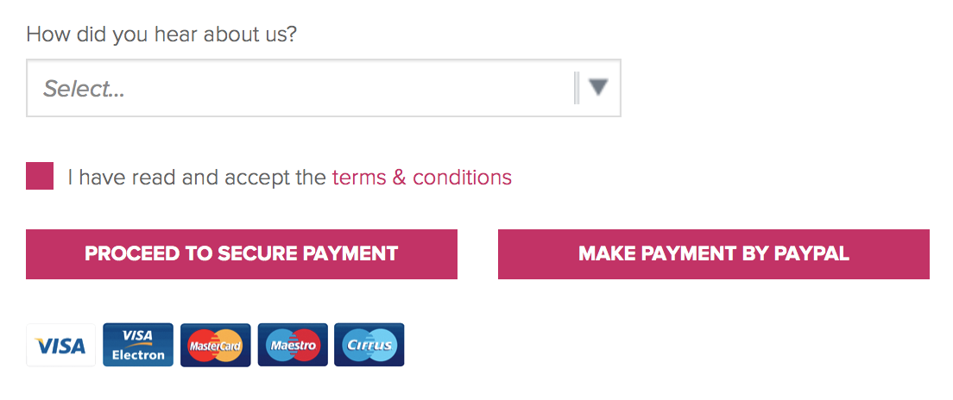Select the Visa Electron card icon

tap(138, 345)
